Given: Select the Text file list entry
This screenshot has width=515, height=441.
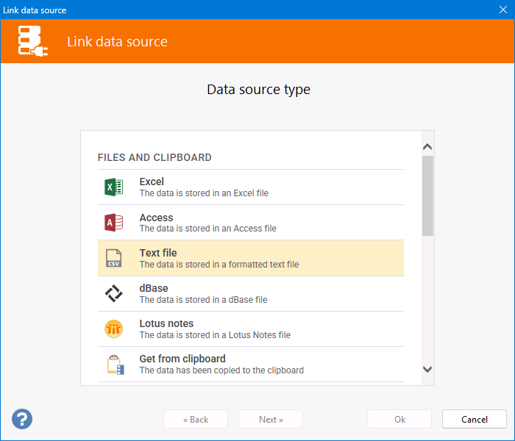Looking at the screenshot, I should (x=250, y=258).
